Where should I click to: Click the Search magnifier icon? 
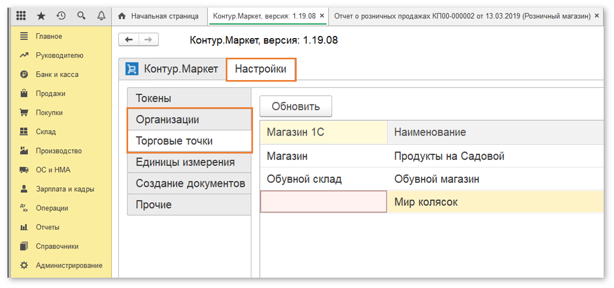point(81,16)
